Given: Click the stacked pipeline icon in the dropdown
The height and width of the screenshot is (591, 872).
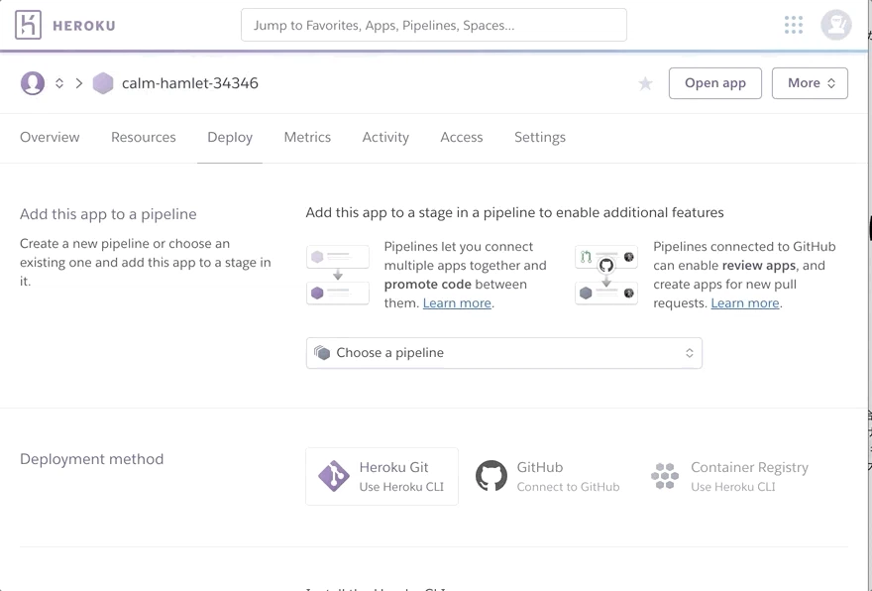Looking at the screenshot, I should [322, 352].
